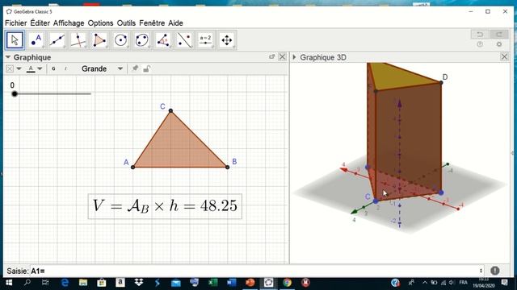
Task: Pop out Graphique view into separate window
Action: 271,57
